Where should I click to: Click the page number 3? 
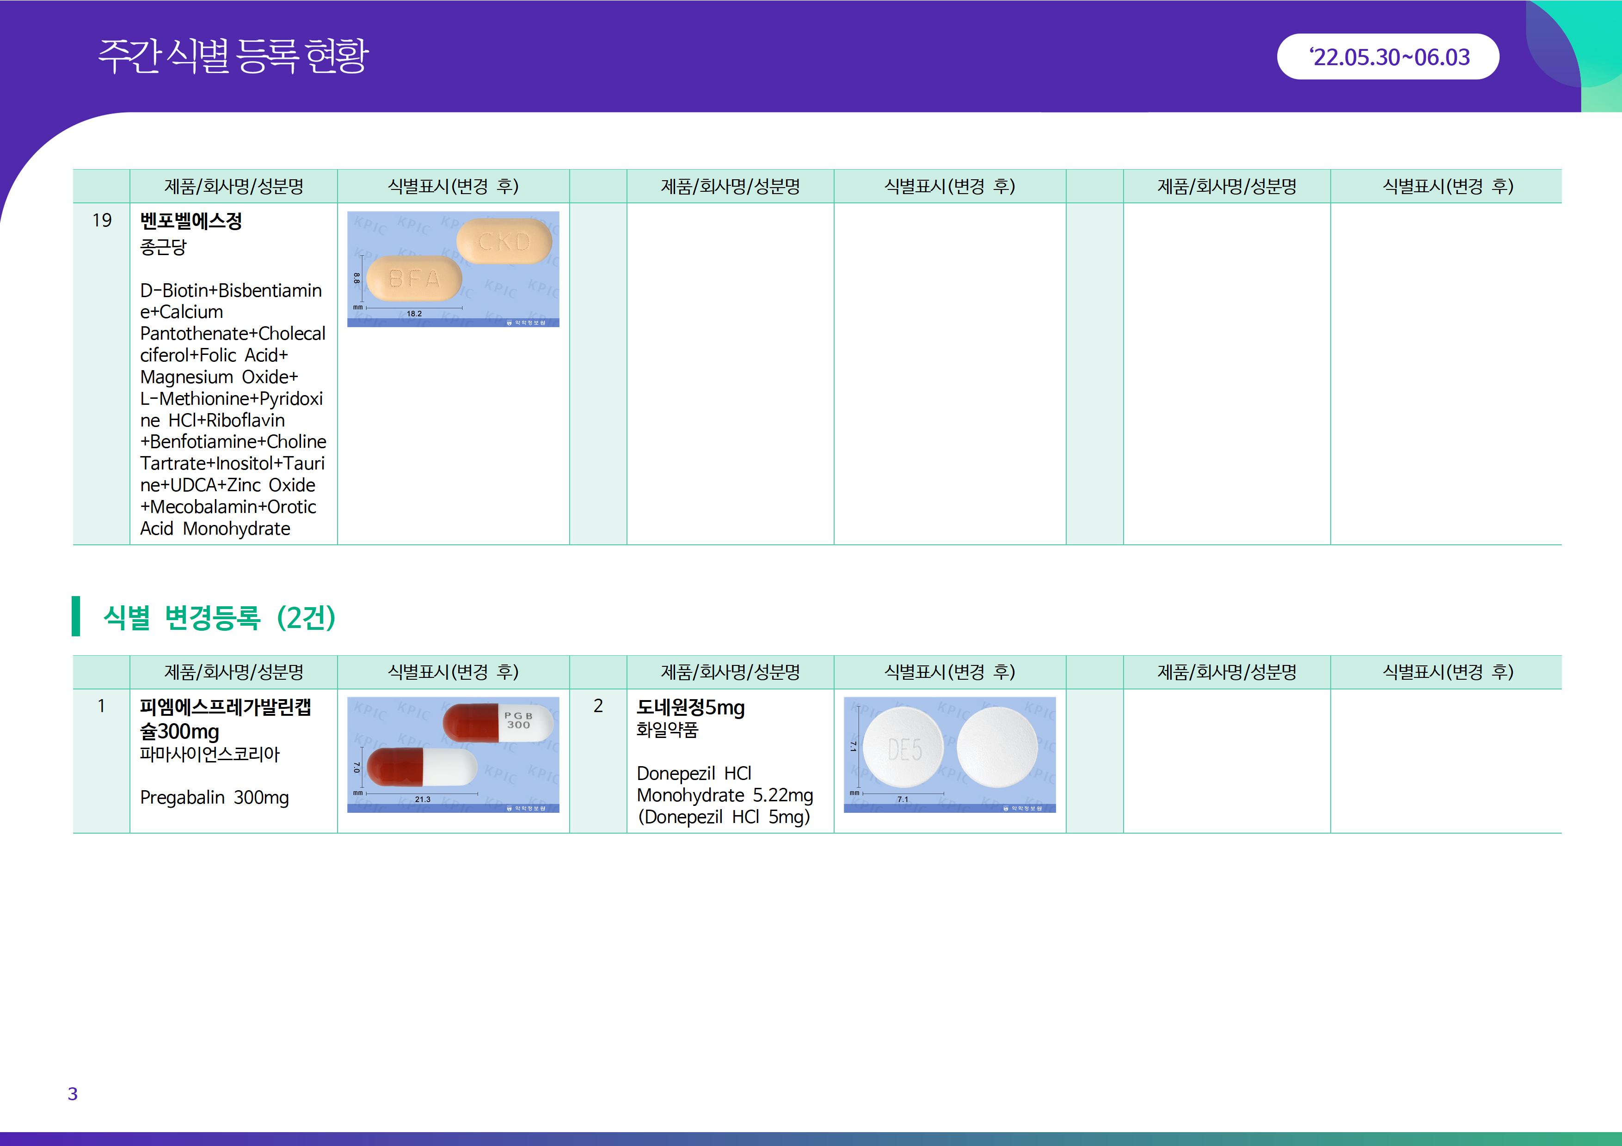click(73, 1094)
